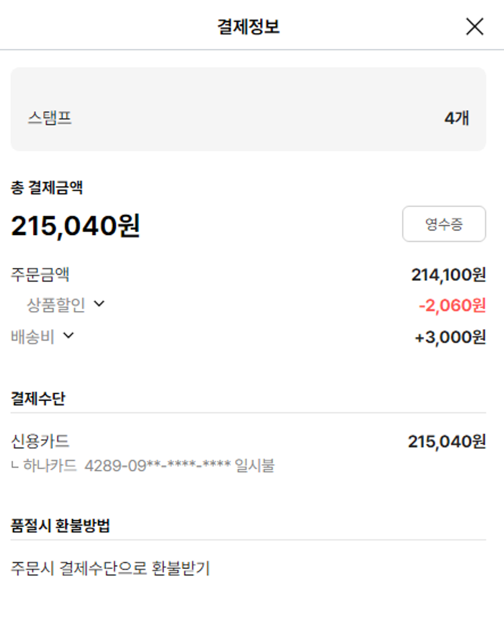The width and height of the screenshot is (504, 624).
Task: Click the large 215,040원 total amount
Action: [75, 226]
